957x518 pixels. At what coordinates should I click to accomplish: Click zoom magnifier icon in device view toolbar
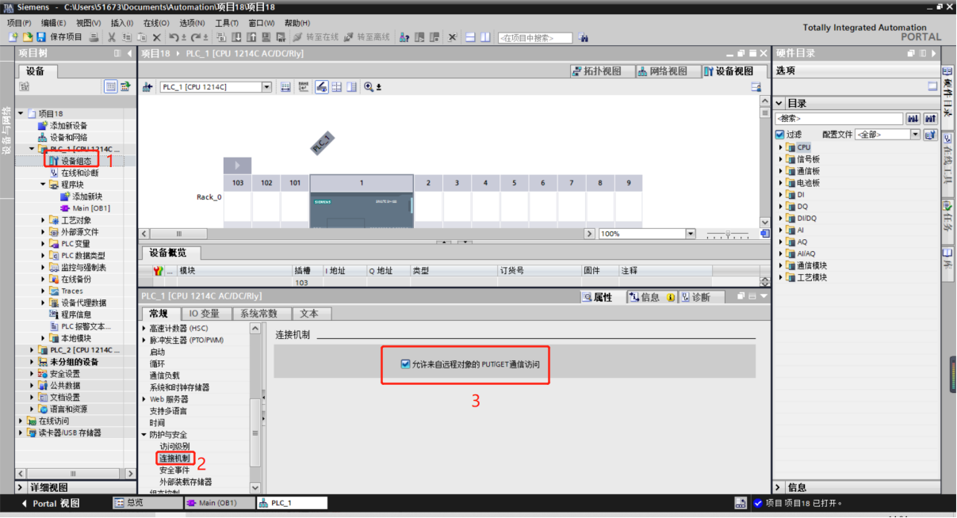[x=369, y=87]
